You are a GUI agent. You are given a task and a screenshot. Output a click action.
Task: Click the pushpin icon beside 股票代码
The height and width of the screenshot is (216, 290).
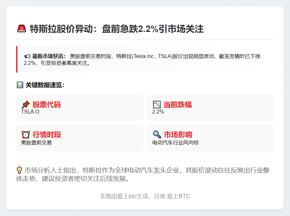tap(25, 104)
